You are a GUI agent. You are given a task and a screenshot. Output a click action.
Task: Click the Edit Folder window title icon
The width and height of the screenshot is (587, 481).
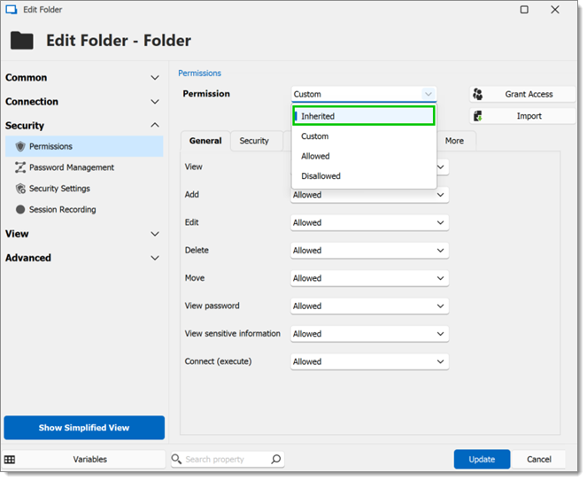(12, 10)
